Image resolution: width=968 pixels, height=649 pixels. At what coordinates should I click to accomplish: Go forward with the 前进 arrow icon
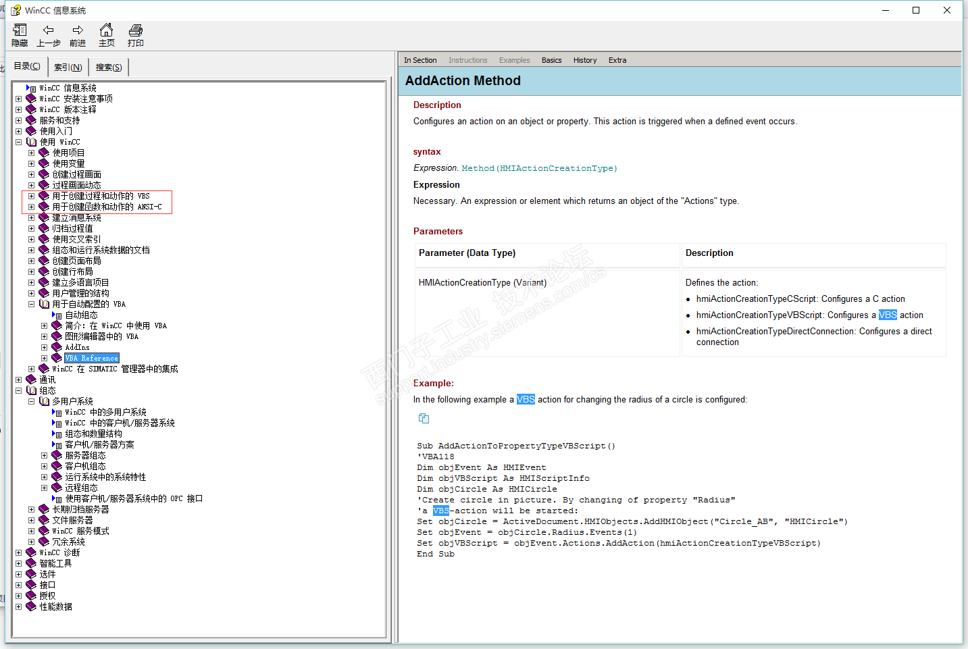pos(78,30)
